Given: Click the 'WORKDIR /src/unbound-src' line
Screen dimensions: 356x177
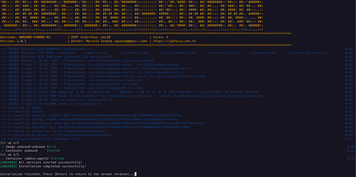Looking at the screenshot, I should [x=47, y=49].
